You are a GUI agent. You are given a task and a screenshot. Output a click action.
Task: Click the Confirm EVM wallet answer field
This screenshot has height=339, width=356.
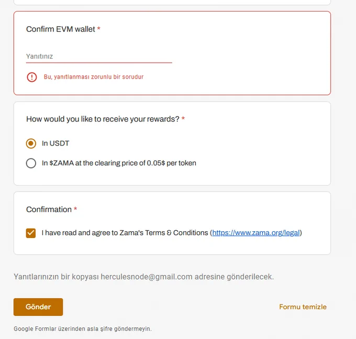click(x=99, y=56)
